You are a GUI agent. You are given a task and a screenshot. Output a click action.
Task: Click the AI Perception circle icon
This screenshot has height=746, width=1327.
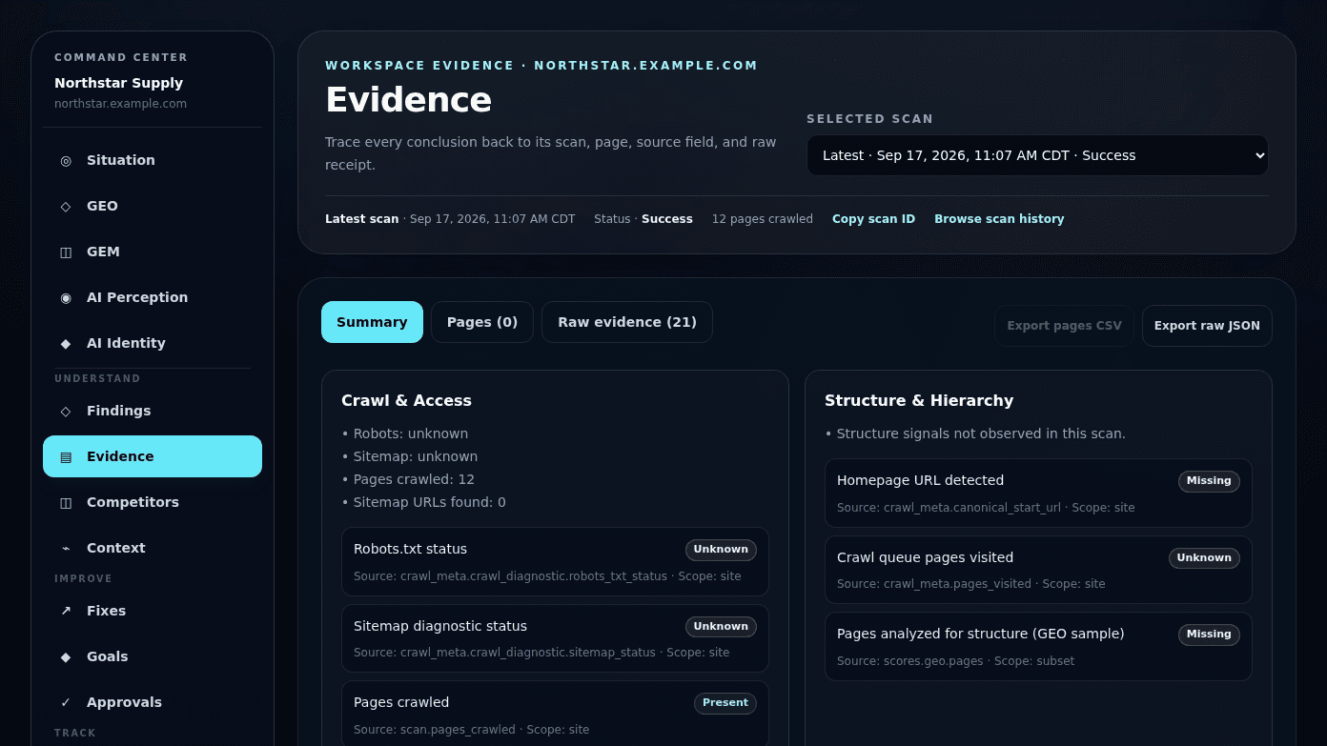[66, 298]
